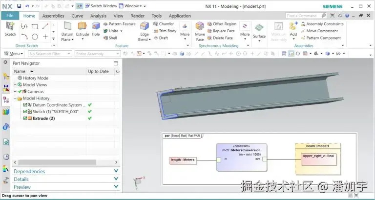Open the Surface tools icon
Screen dimensions: 375x200
[259, 28]
